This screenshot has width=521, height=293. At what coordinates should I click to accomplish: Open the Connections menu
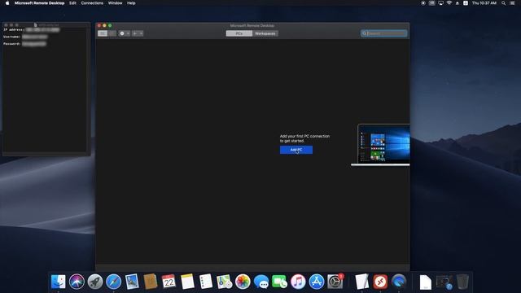(92, 3)
